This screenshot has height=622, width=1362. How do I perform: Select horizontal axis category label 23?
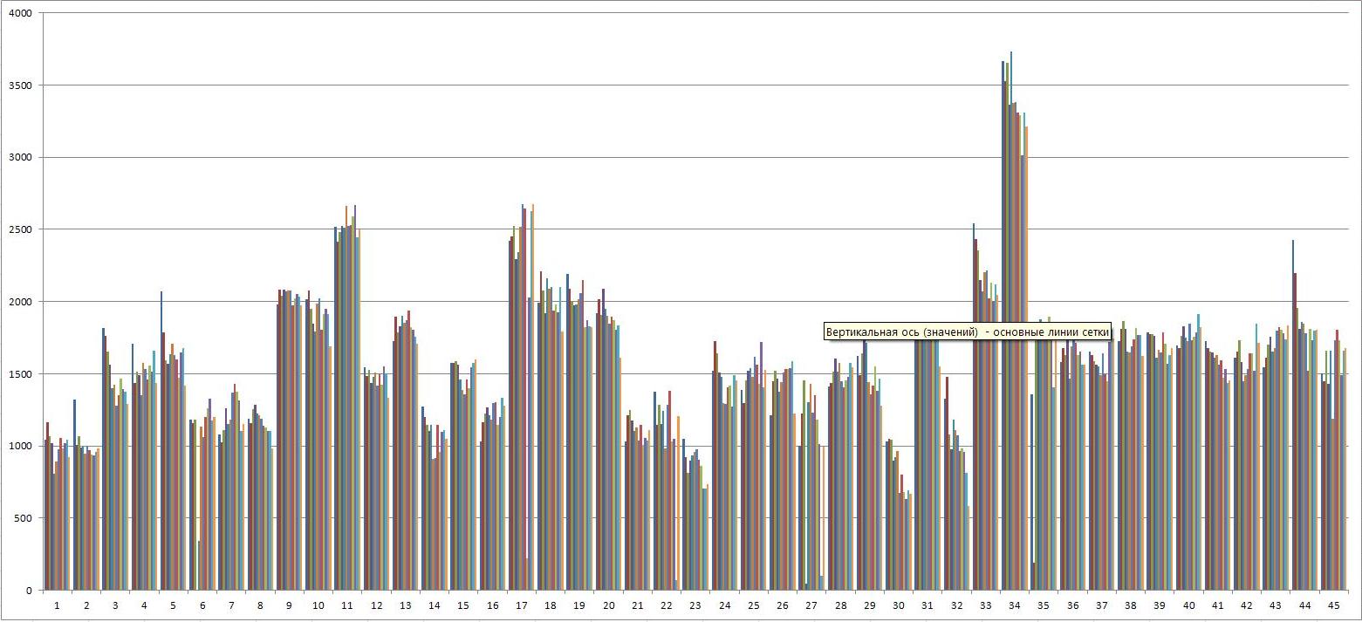tap(695, 605)
